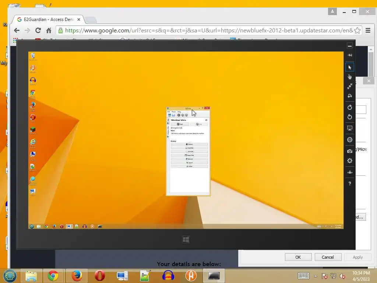The image size is (377, 283).
Task: Select the rotation touch tool in simulator sidebar
Action: pyautogui.click(x=350, y=96)
